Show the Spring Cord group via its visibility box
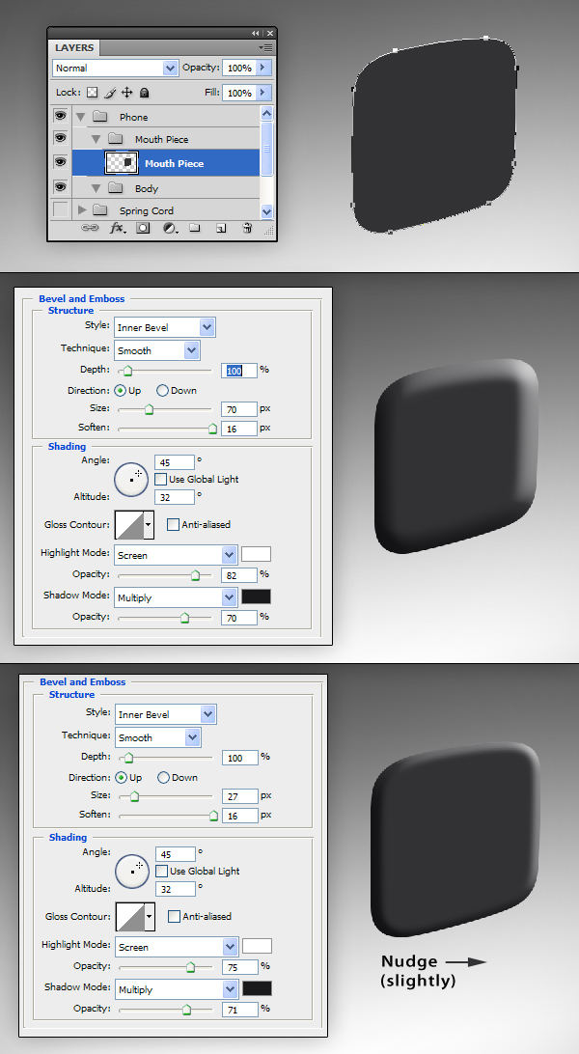 pyautogui.click(x=61, y=209)
